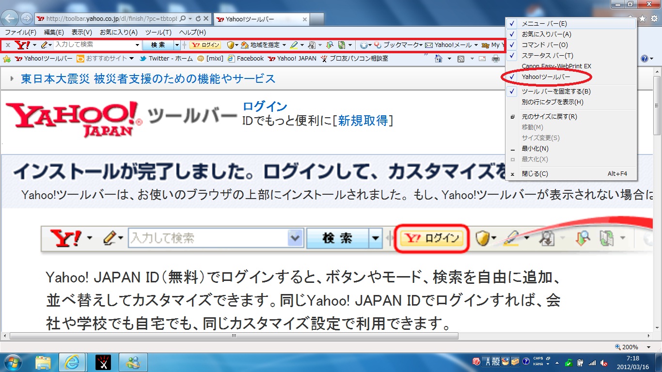Click the Home icon on the command bar
This screenshot has width=662, height=372.
(439, 59)
